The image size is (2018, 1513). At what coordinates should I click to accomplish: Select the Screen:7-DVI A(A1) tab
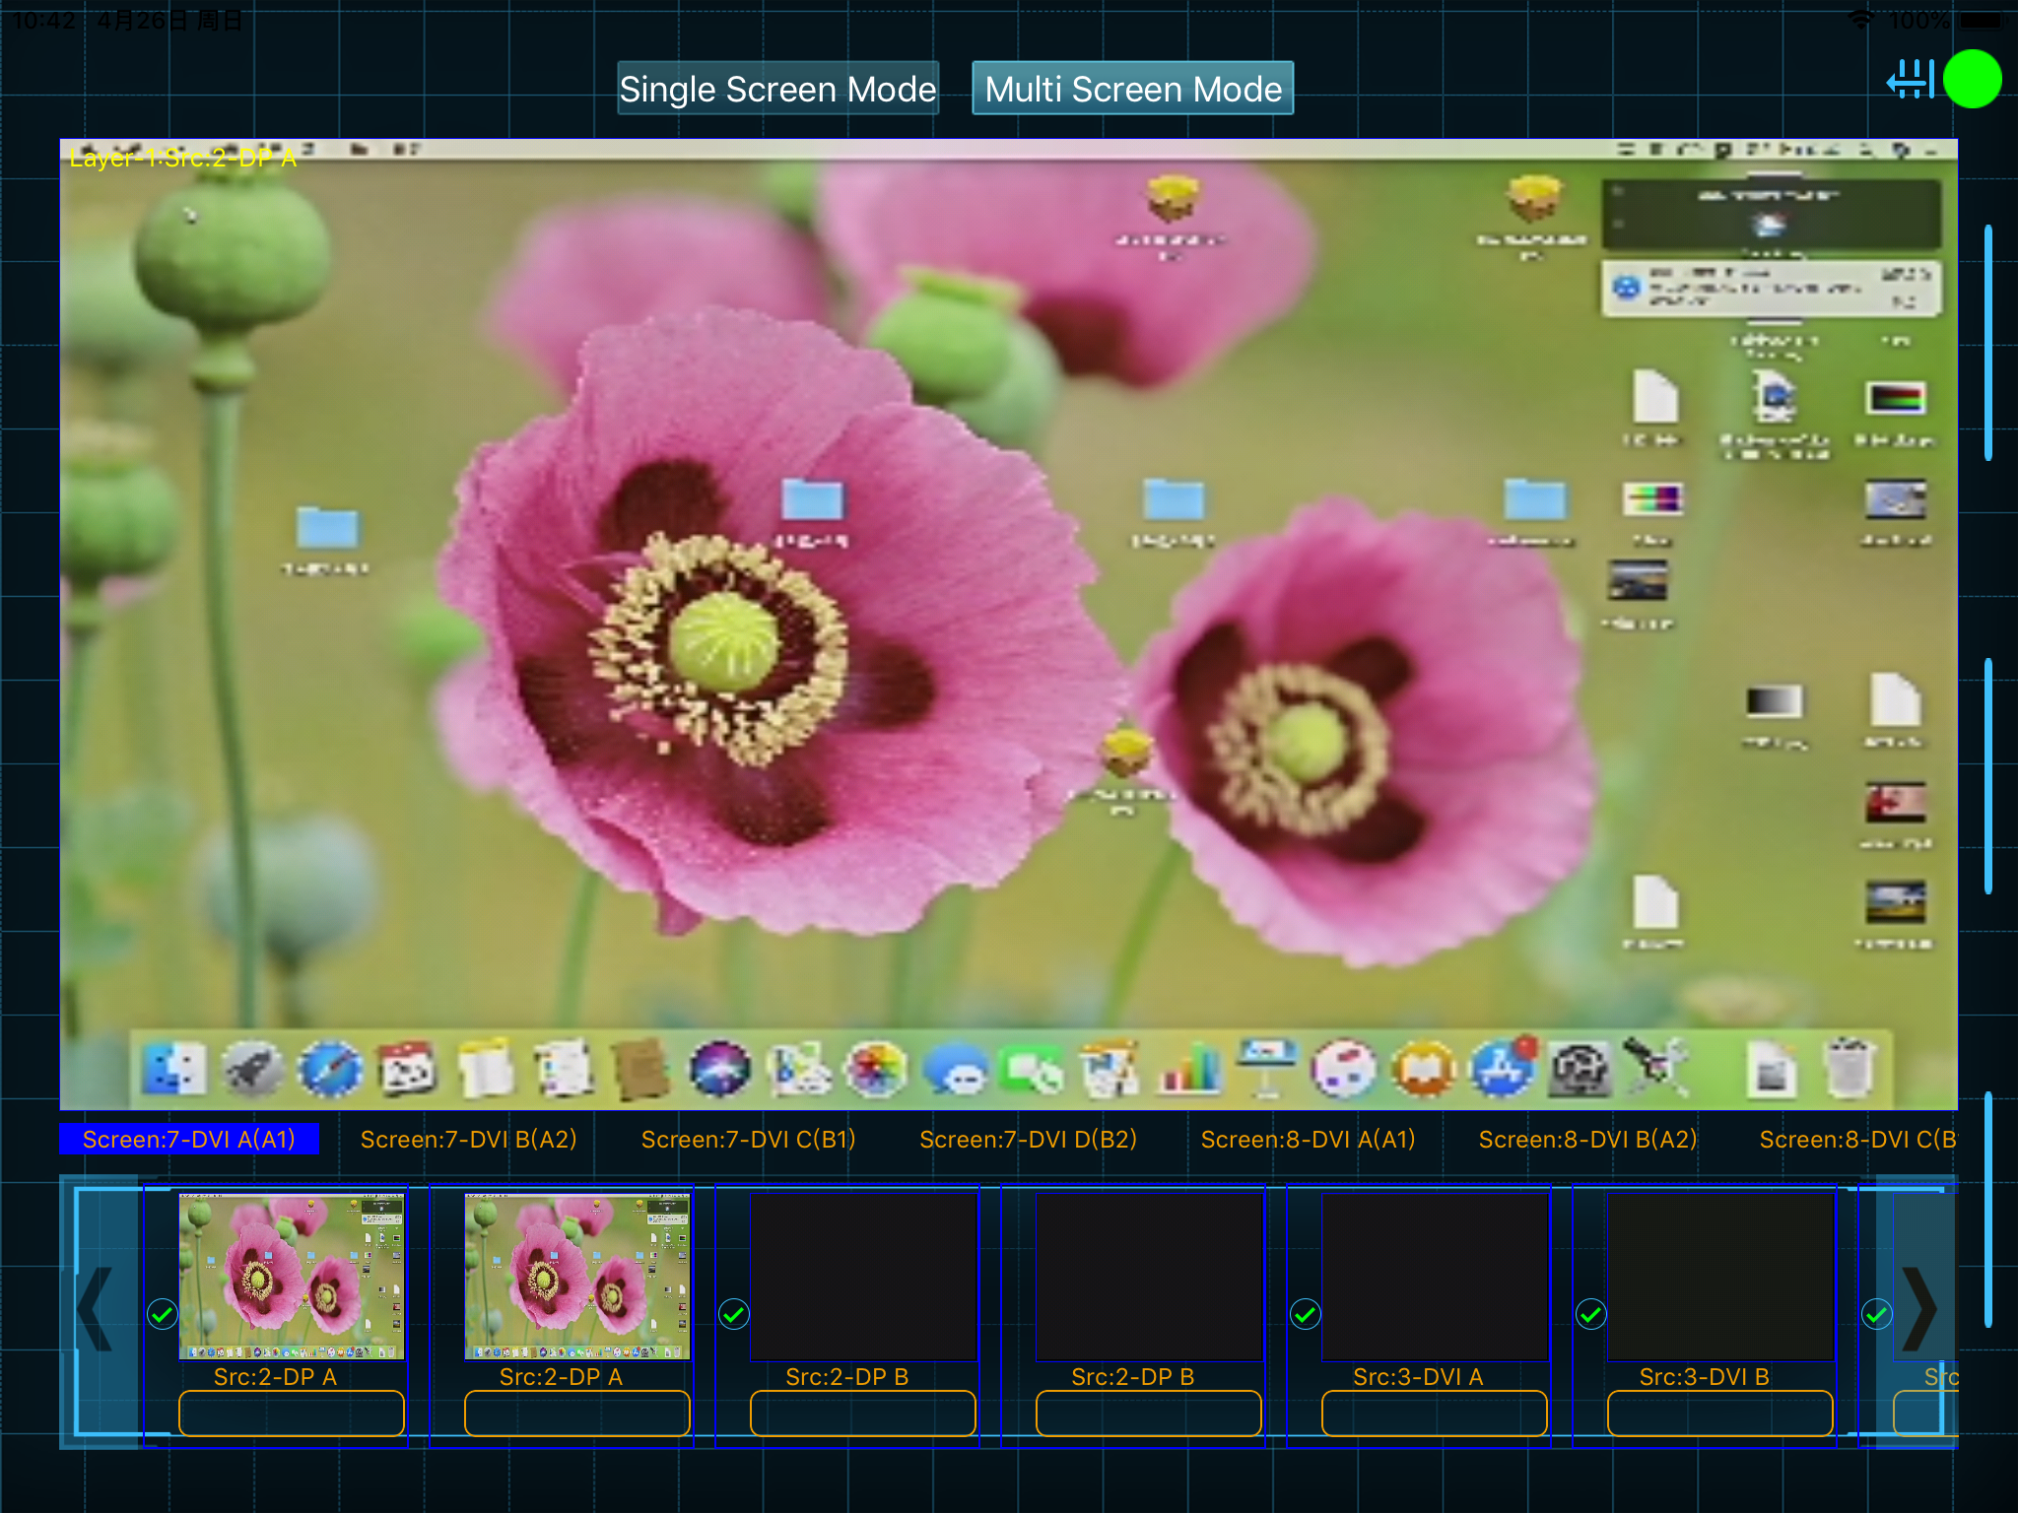tap(189, 1139)
